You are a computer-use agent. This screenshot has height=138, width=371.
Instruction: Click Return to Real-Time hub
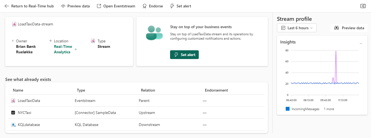coord(29,6)
